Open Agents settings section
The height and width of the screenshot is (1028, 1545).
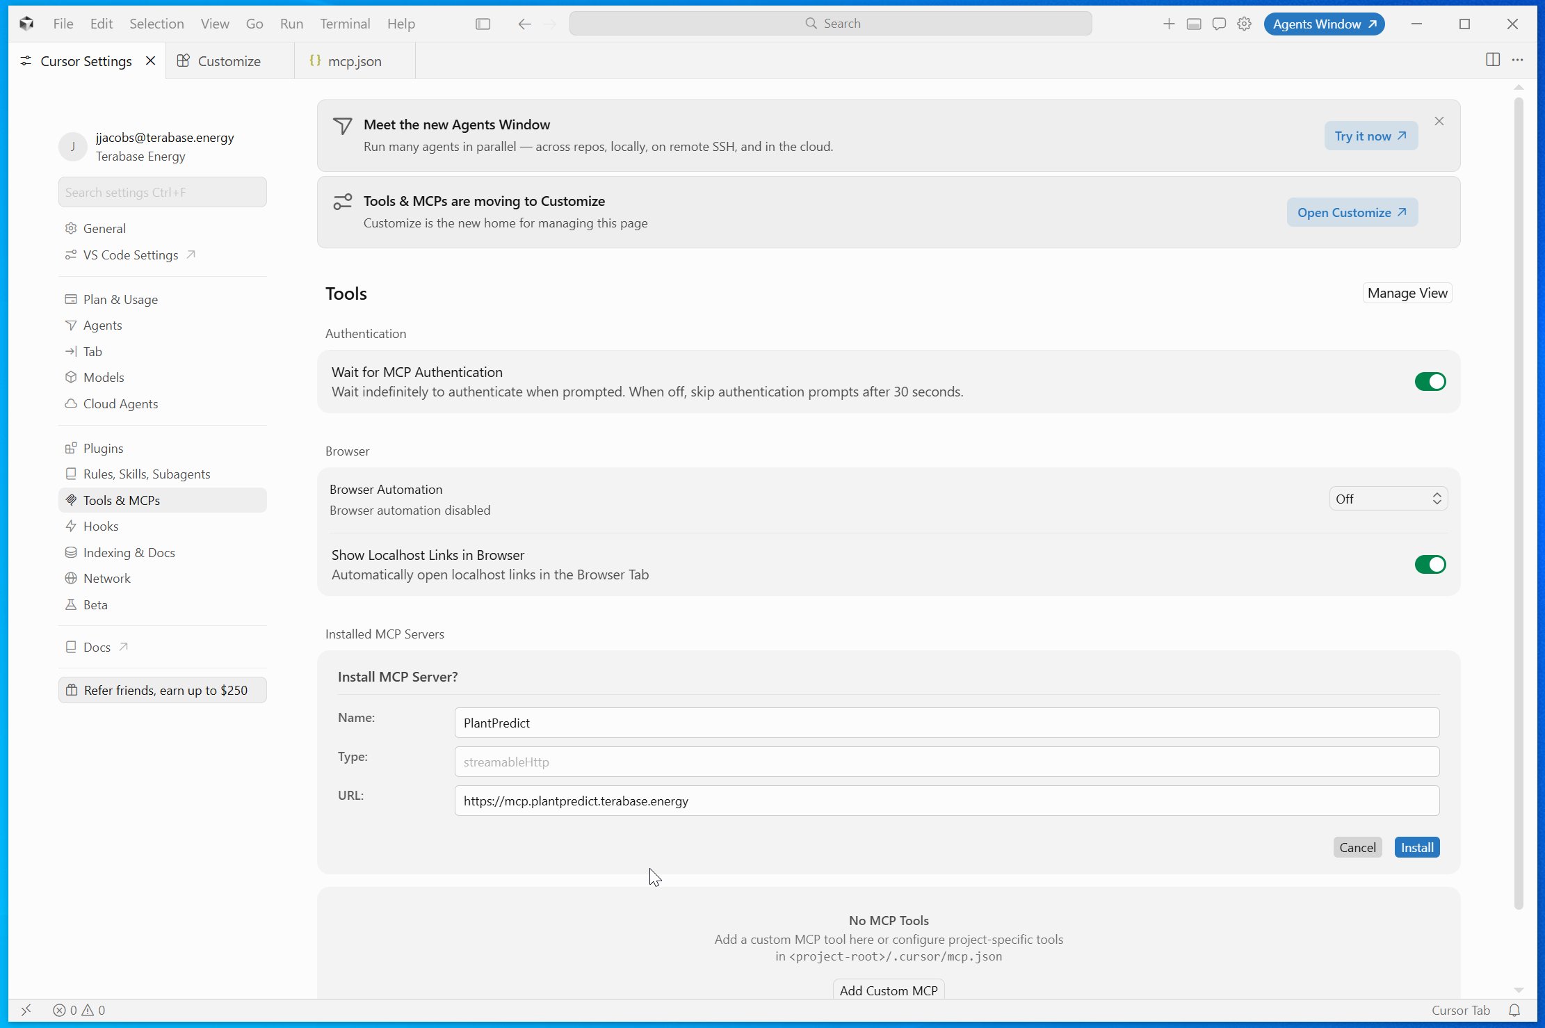click(x=163, y=325)
